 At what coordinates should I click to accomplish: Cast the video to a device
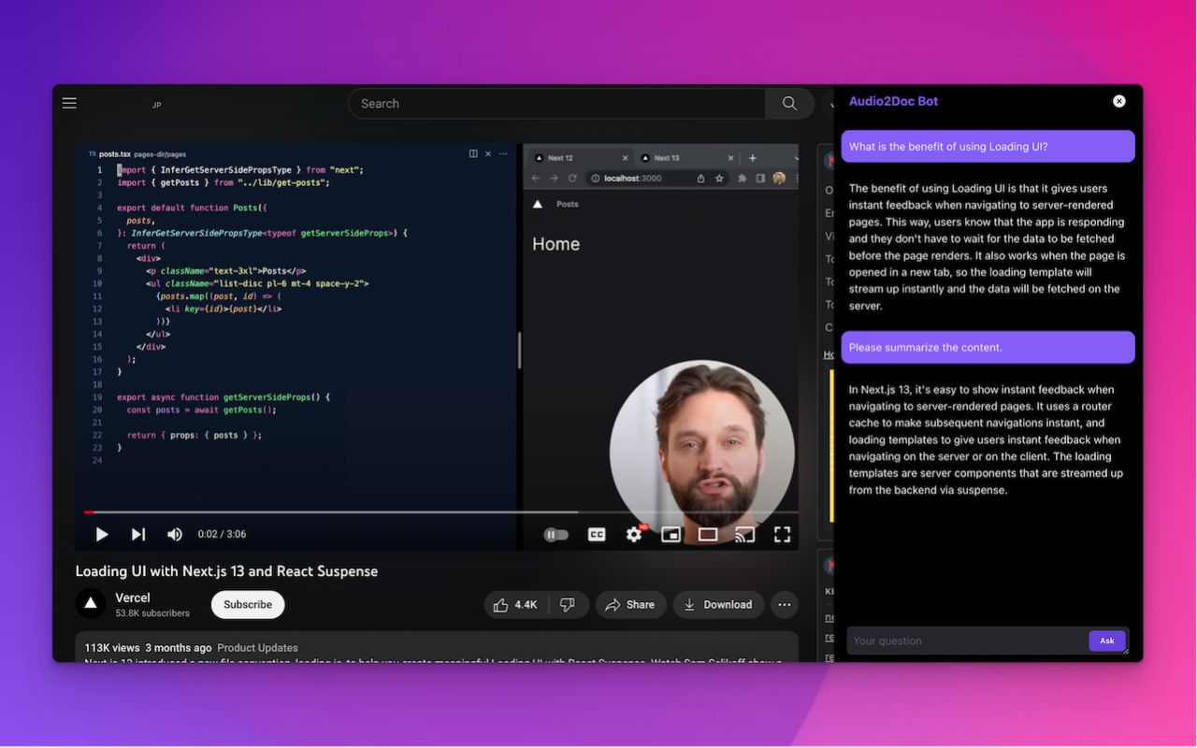(x=744, y=534)
